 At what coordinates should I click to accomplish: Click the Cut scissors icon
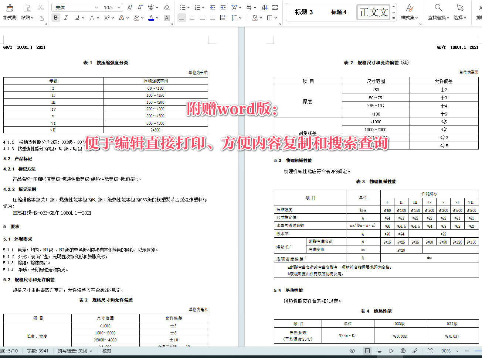coord(41,7)
